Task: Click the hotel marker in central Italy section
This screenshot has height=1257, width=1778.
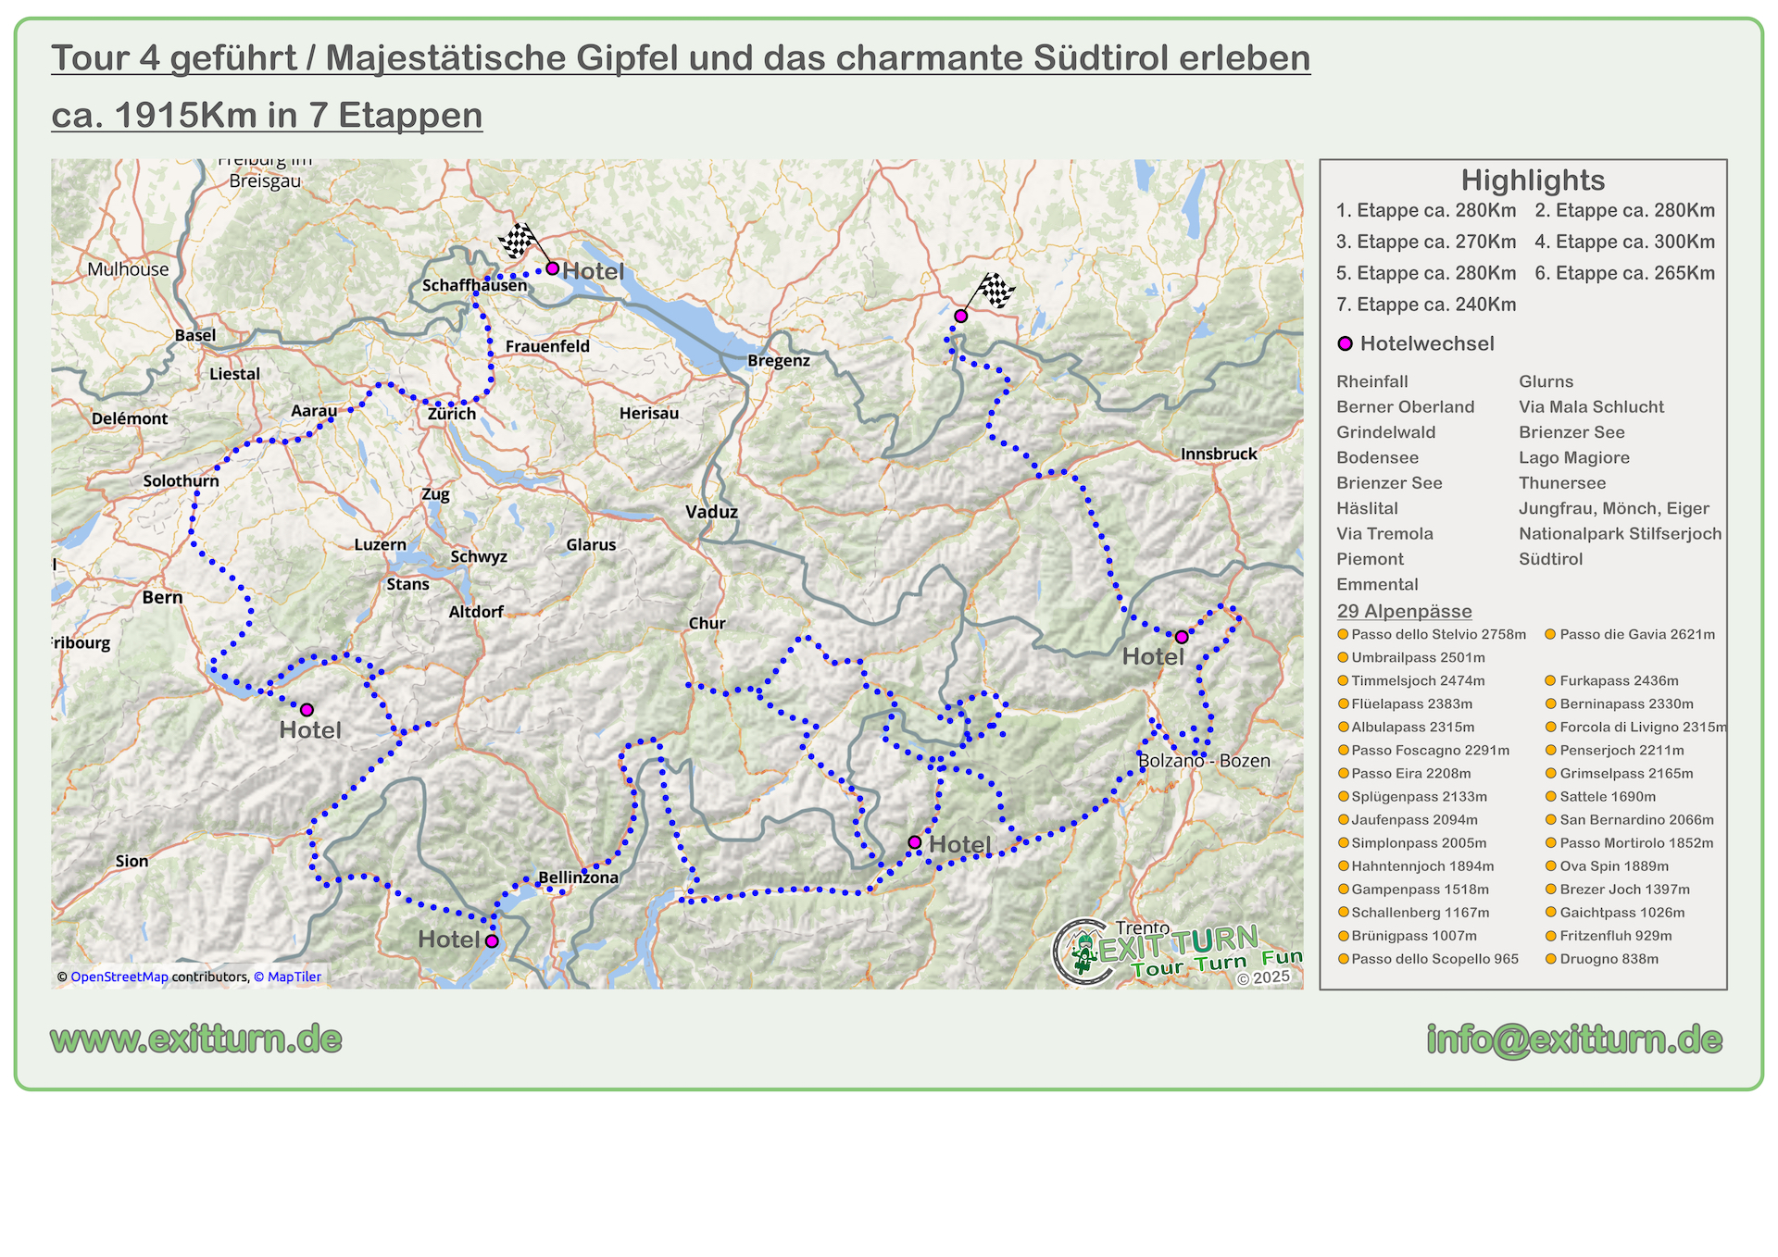Action: point(914,842)
